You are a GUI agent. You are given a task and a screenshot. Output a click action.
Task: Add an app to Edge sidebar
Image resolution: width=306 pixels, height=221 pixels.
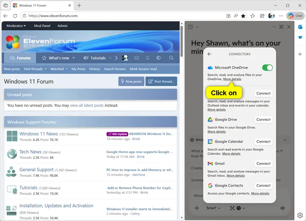tap(300, 54)
